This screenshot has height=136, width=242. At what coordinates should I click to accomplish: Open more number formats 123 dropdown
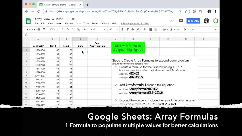click(84, 29)
